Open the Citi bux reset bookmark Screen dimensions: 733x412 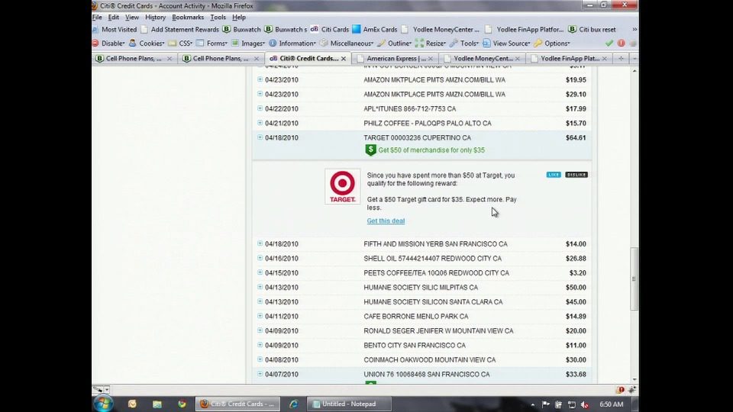click(x=593, y=29)
